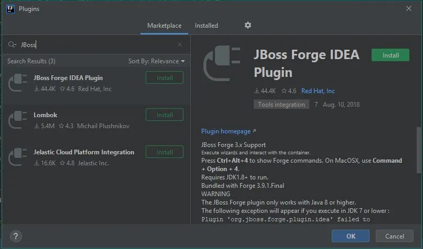Confirm with the OK button
423x249 pixels.
tap(351, 236)
